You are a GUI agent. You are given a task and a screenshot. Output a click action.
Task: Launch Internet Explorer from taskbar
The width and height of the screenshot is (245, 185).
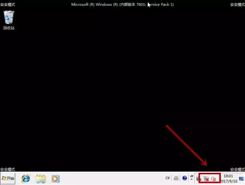pos(26,179)
